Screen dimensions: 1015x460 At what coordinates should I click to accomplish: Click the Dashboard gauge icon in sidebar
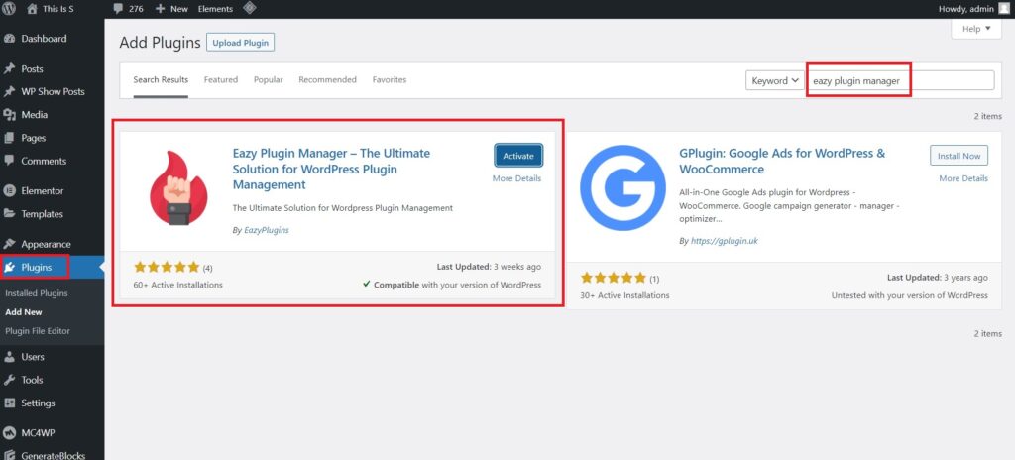coord(9,39)
